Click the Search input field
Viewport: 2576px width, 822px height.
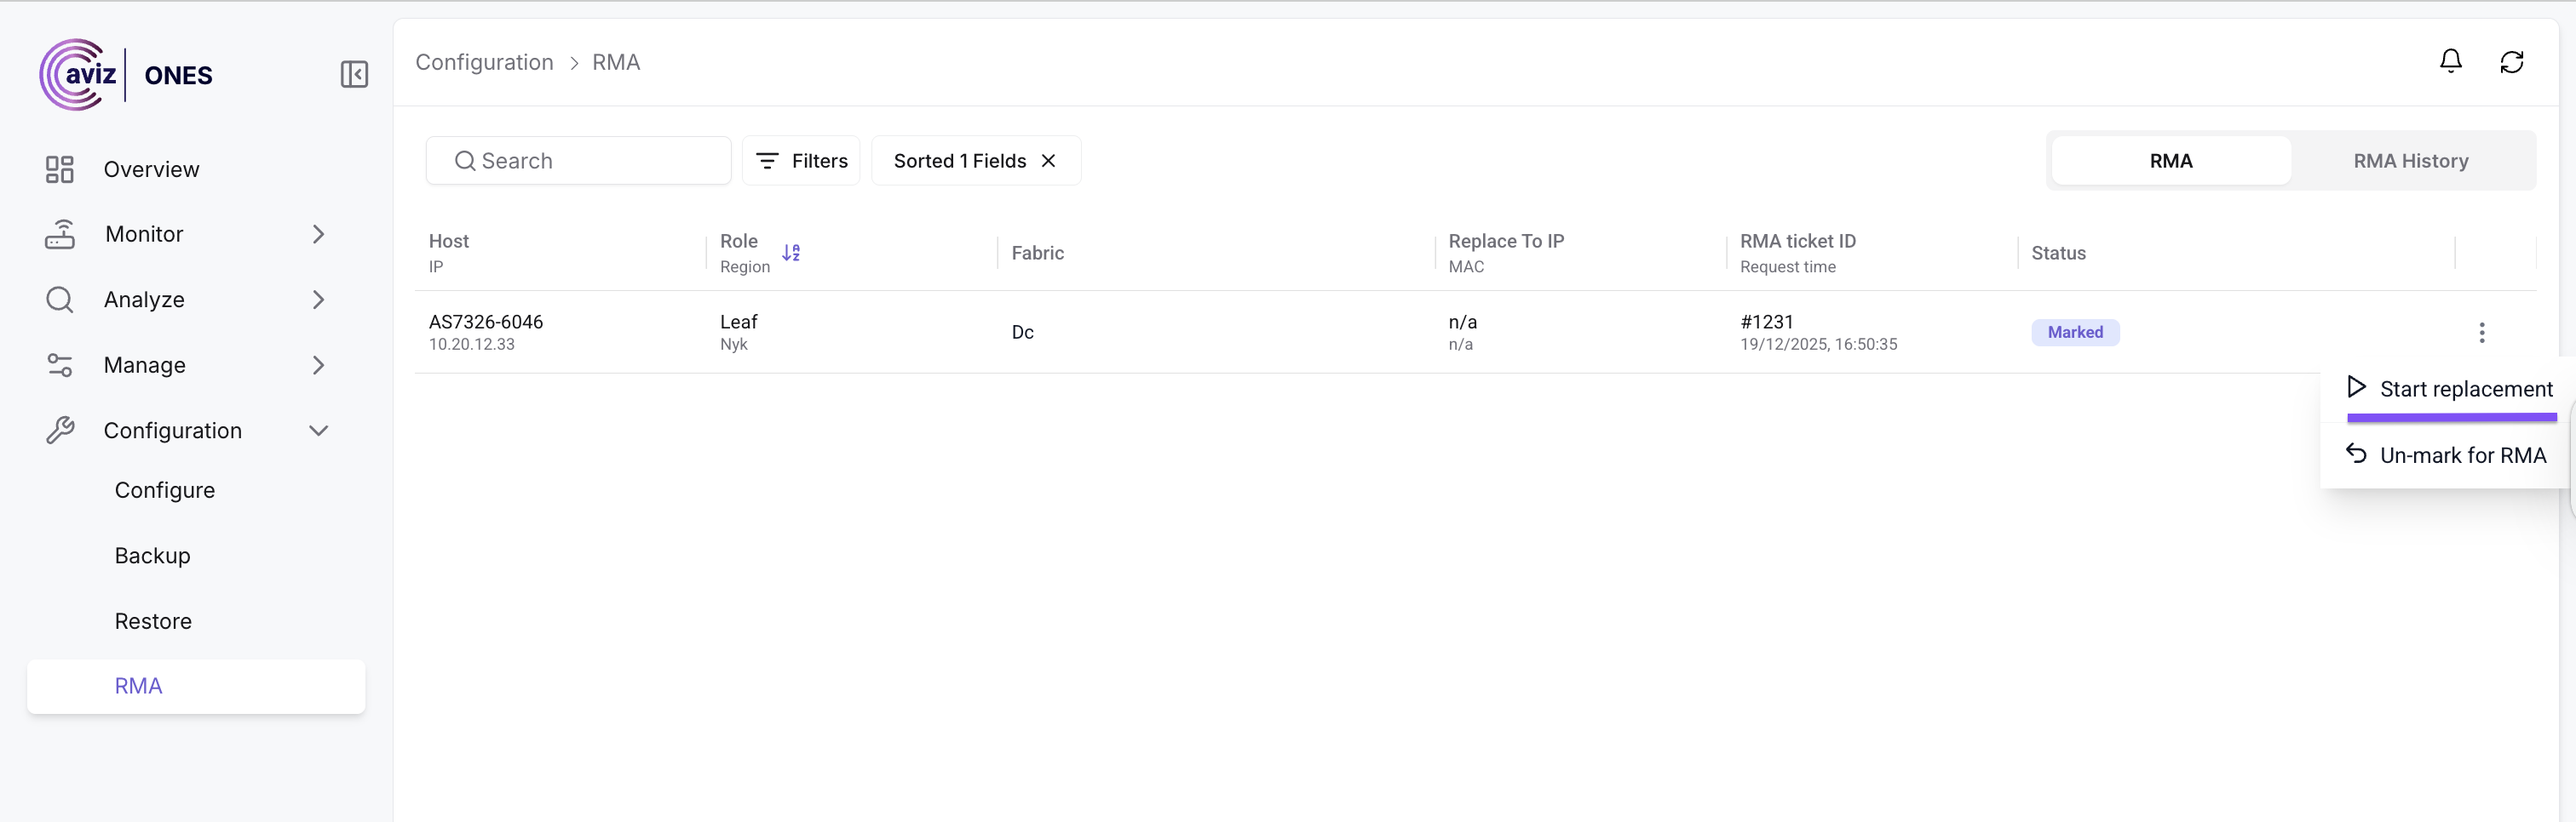(590, 161)
